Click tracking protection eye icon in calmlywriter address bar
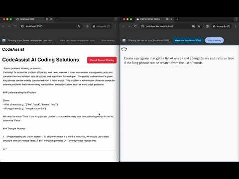The height and width of the screenshot is (179, 239). 193,26
